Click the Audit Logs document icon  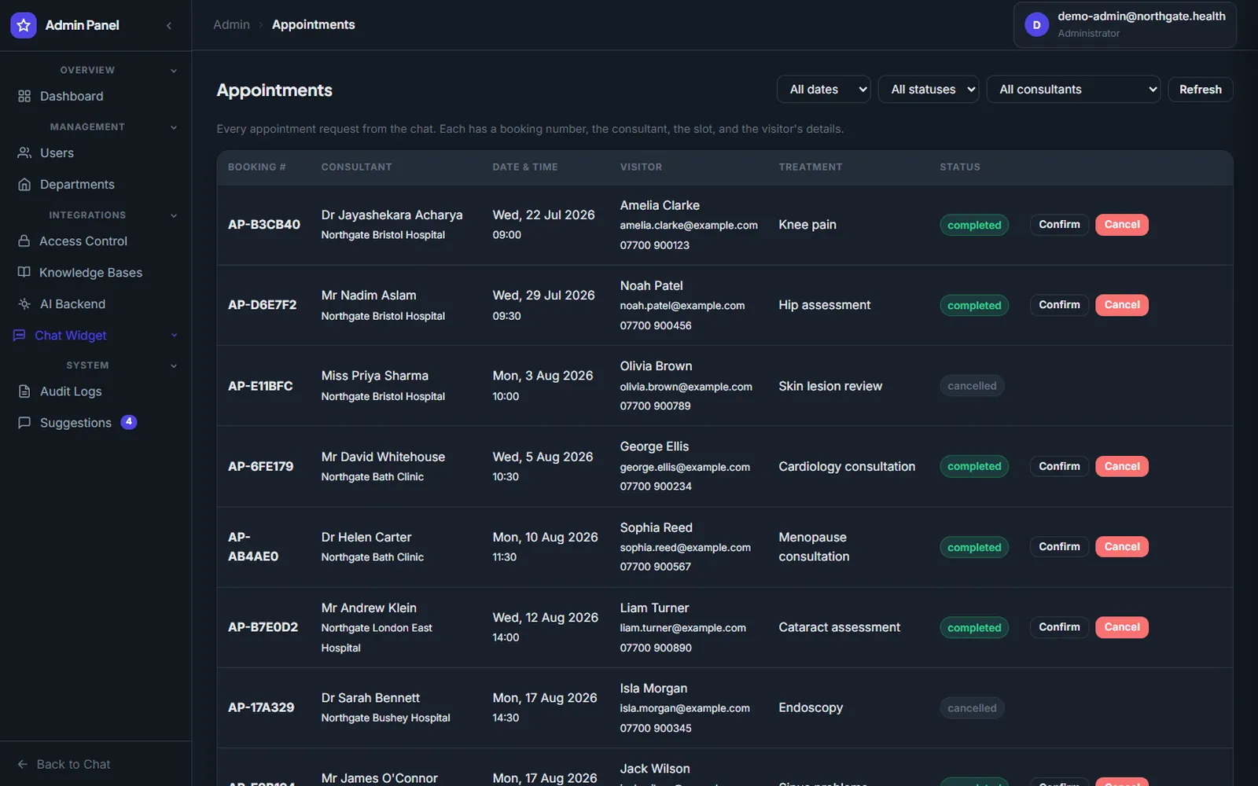[24, 391]
